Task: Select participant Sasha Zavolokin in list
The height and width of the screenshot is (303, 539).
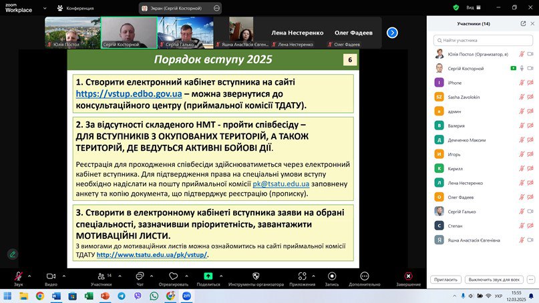Action: (x=483, y=97)
